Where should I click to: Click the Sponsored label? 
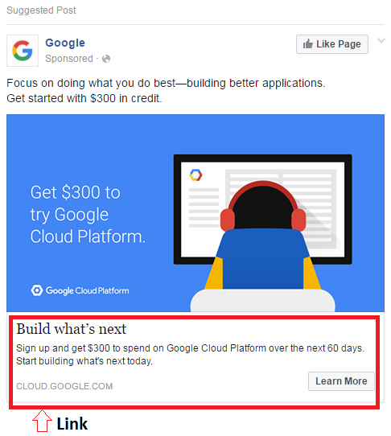(x=69, y=59)
